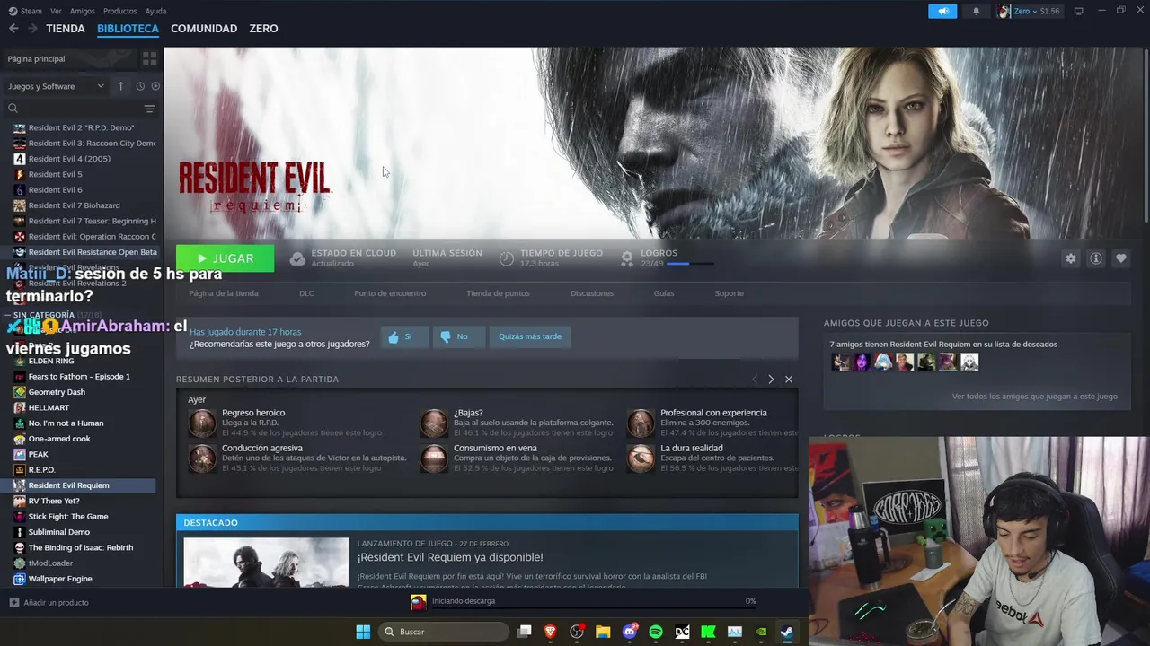
Task: Open the Steam menu
Action: click(x=26, y=11)
